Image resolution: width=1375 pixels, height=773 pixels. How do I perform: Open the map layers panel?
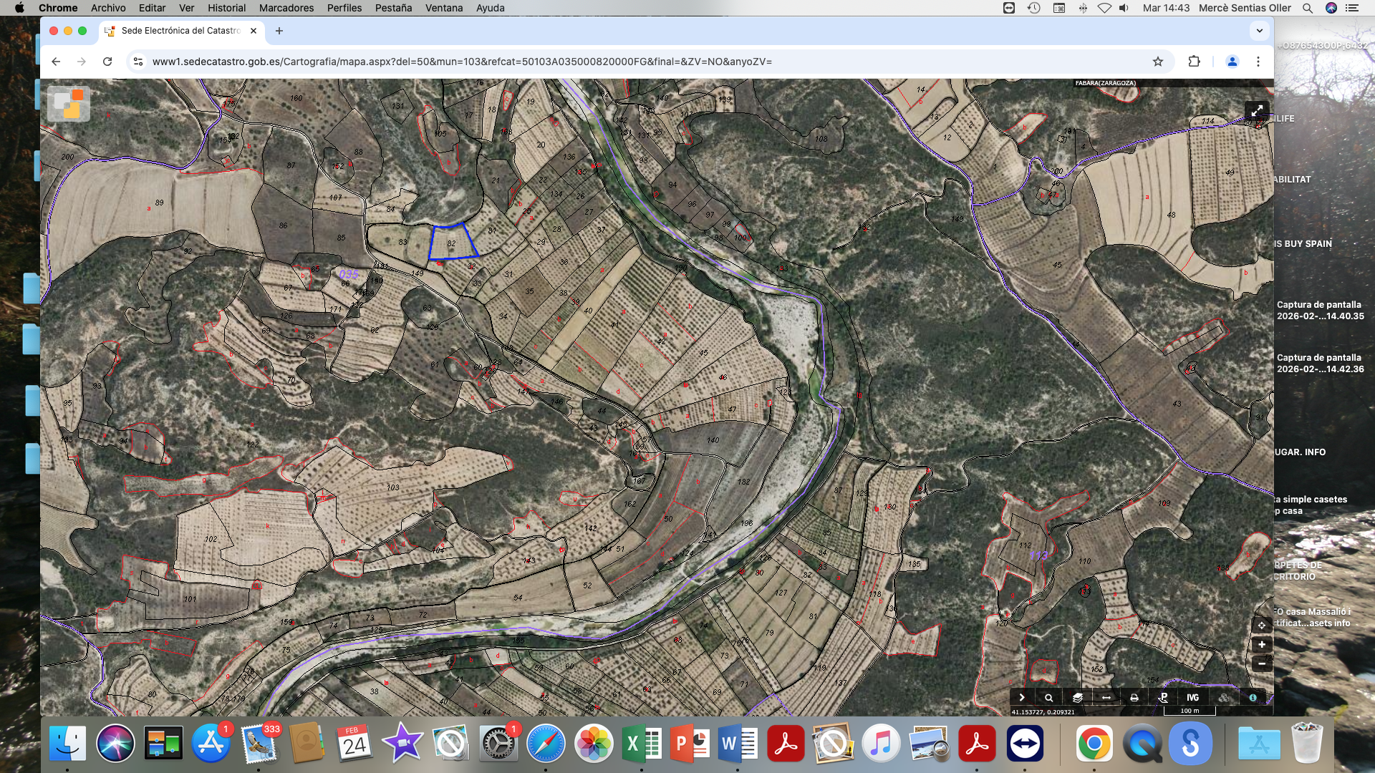coord(1078,698)
